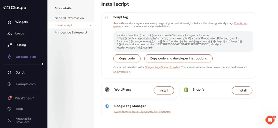Viewport: 278px width, 128px height.
Task: Click the Google Tag Manager title text
Action: [130, 106]
